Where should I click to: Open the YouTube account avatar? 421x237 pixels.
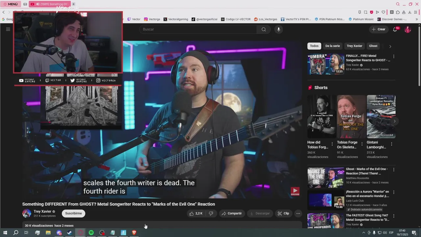(408, 30)
